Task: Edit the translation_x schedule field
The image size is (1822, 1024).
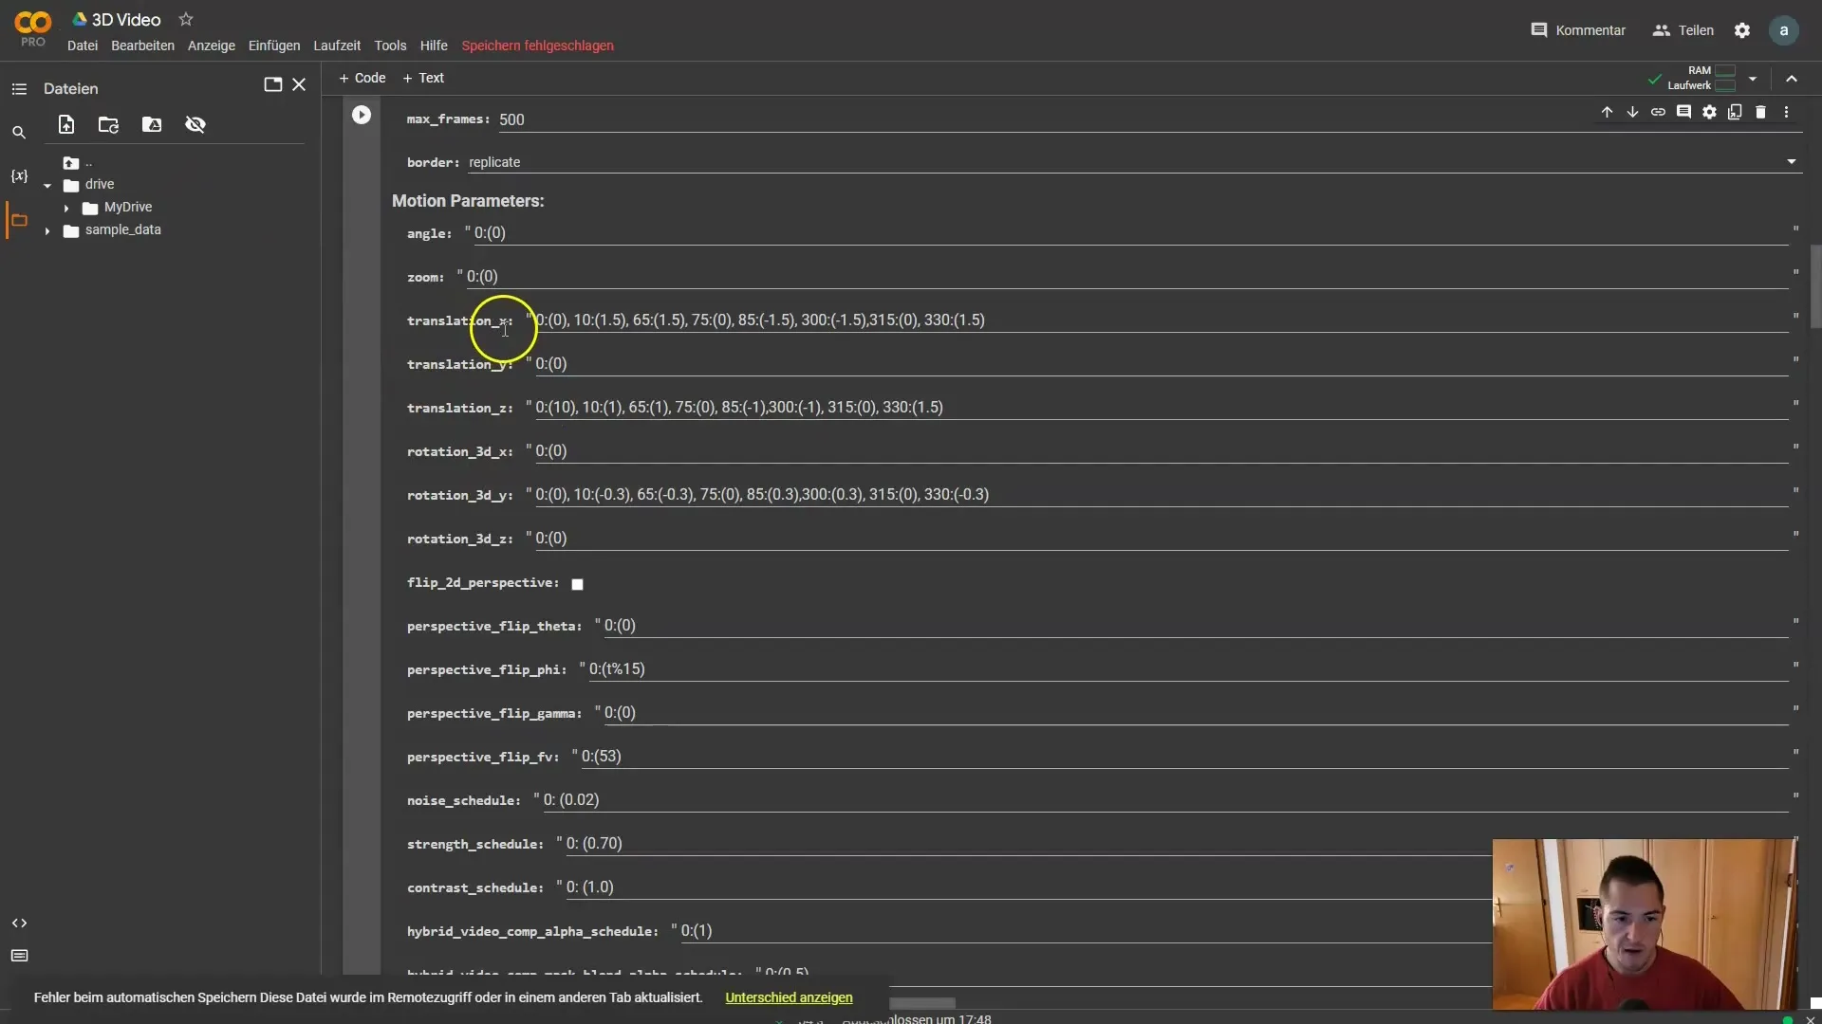Action: 1162,320
